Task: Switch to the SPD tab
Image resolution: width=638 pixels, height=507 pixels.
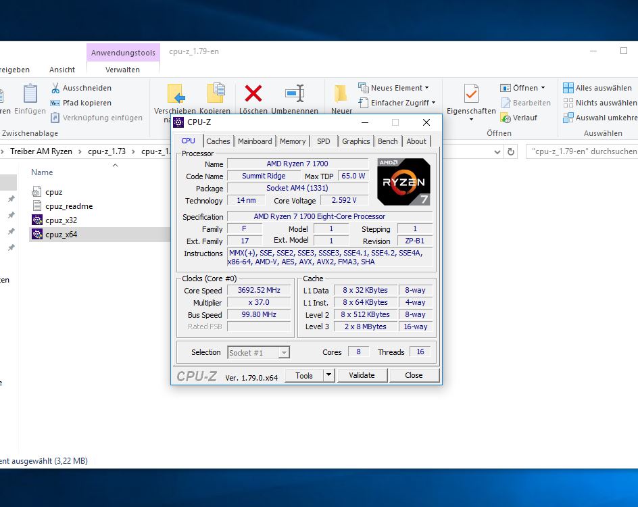Action: coord(324,141)
